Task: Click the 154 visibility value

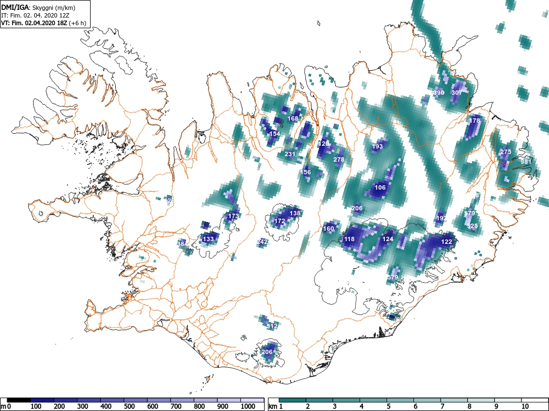Action: click(275, 134)
